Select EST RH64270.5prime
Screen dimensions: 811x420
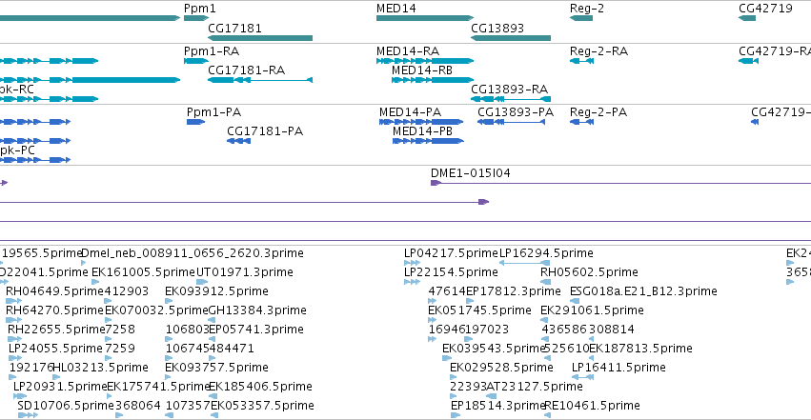pyautogui.click(x=55, y=310)
